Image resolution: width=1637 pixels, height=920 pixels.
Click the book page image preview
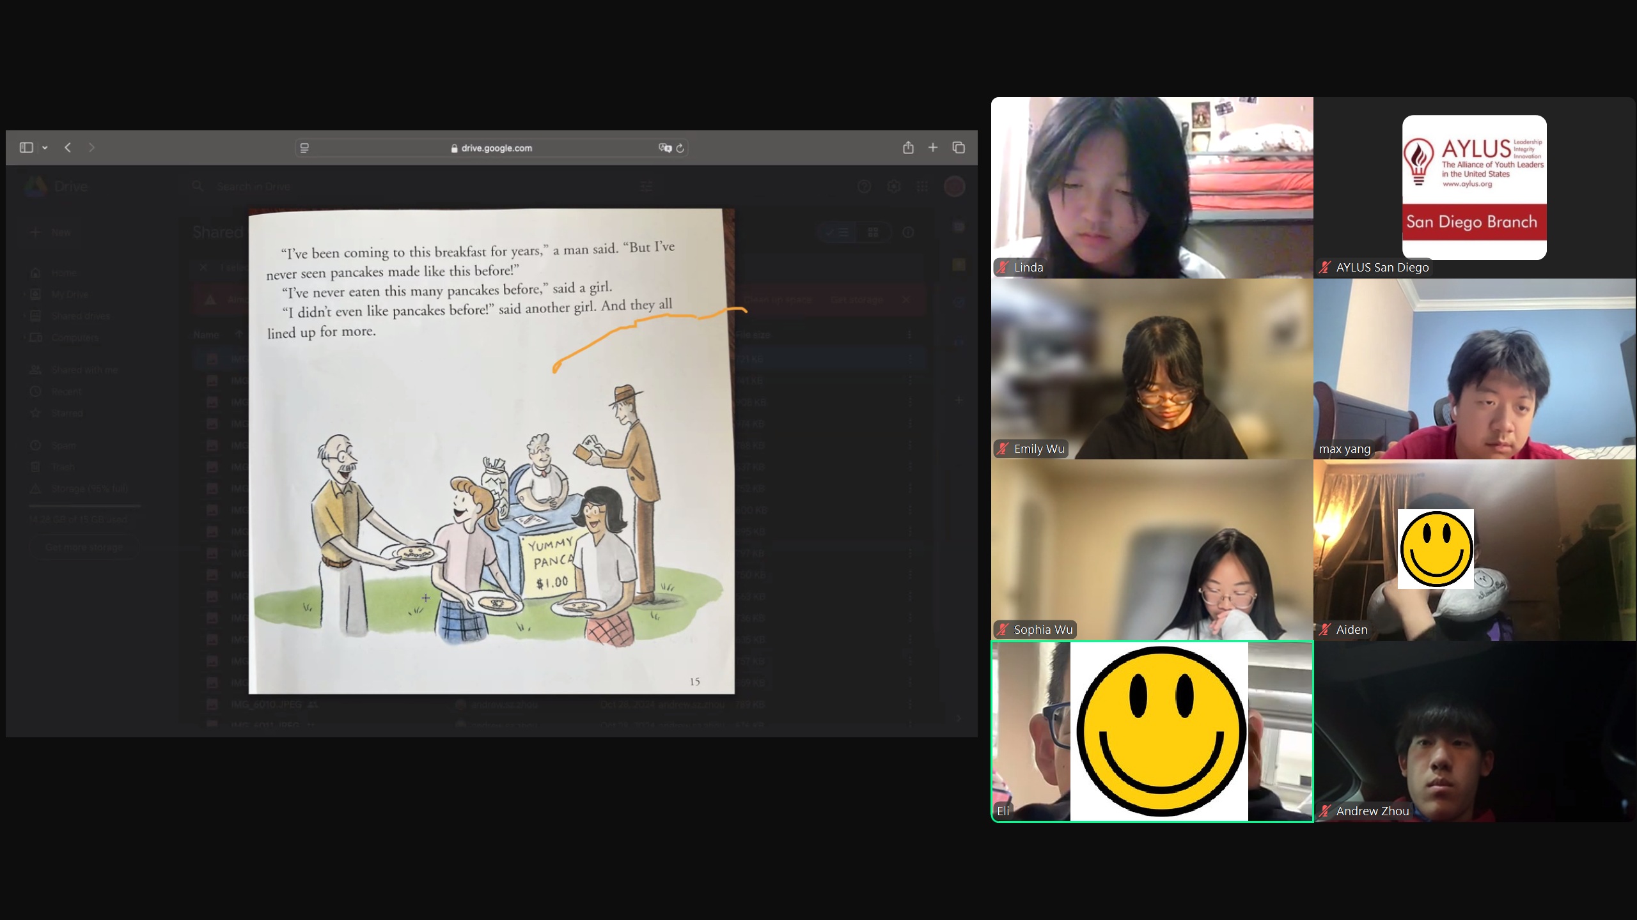[491, 451]
